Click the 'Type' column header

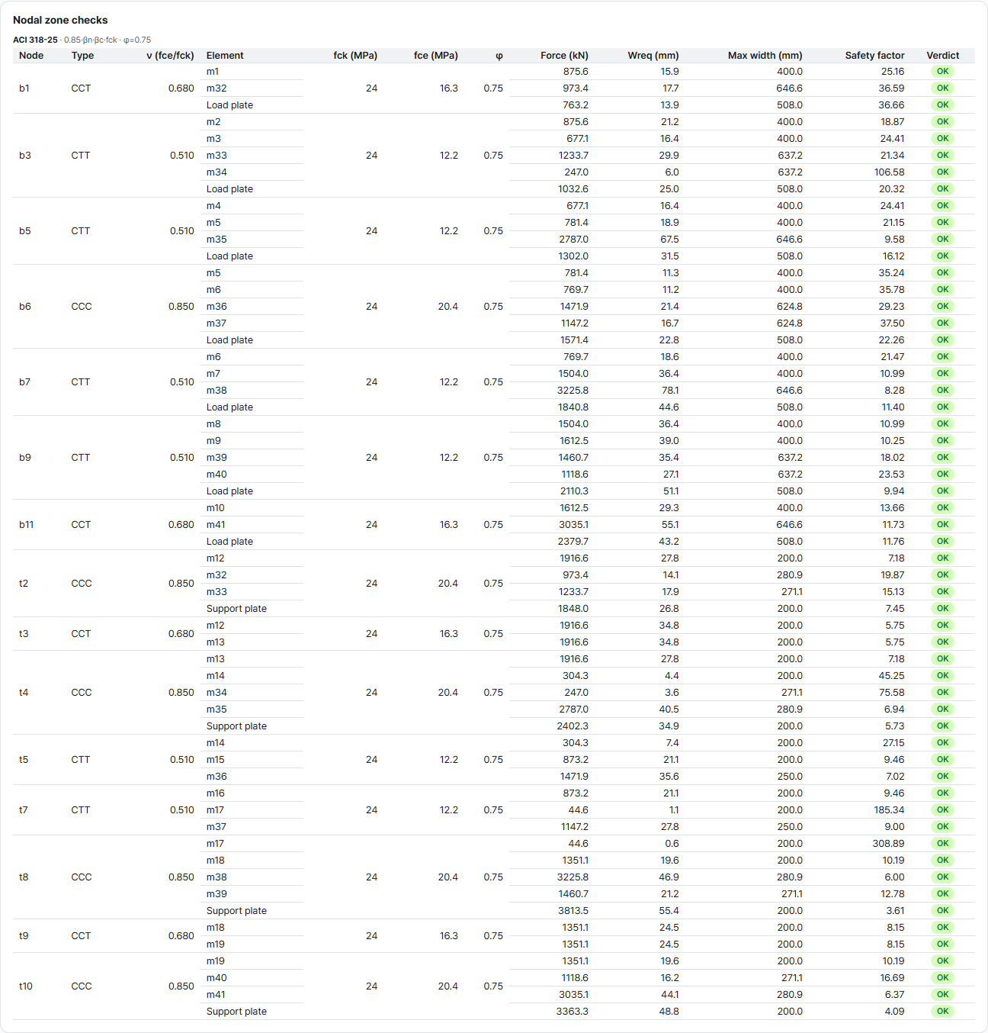[82, 55]
